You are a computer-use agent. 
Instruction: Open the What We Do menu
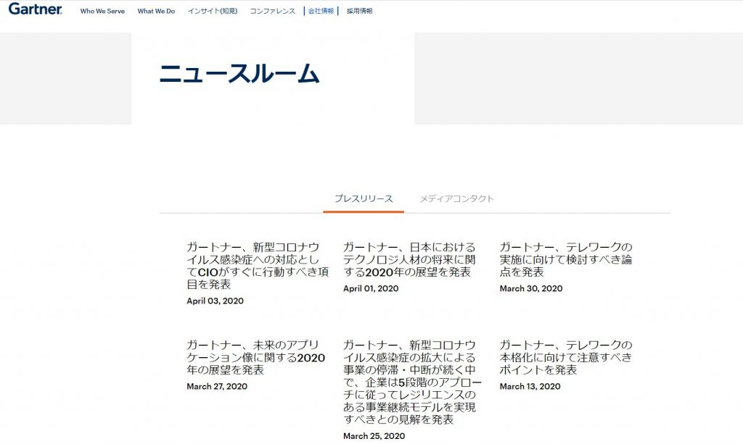tap(156, 12)
